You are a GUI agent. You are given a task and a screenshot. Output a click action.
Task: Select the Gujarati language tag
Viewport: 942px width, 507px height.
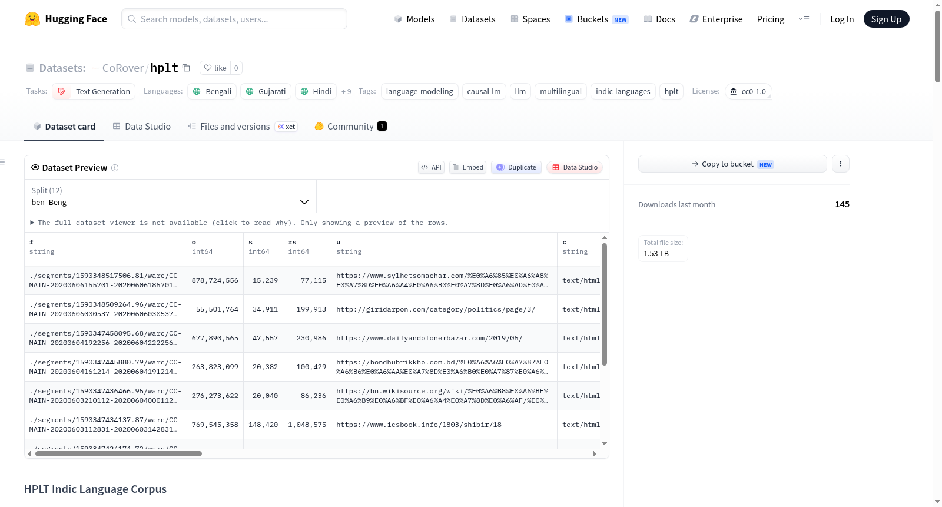(x=266, y=91)
